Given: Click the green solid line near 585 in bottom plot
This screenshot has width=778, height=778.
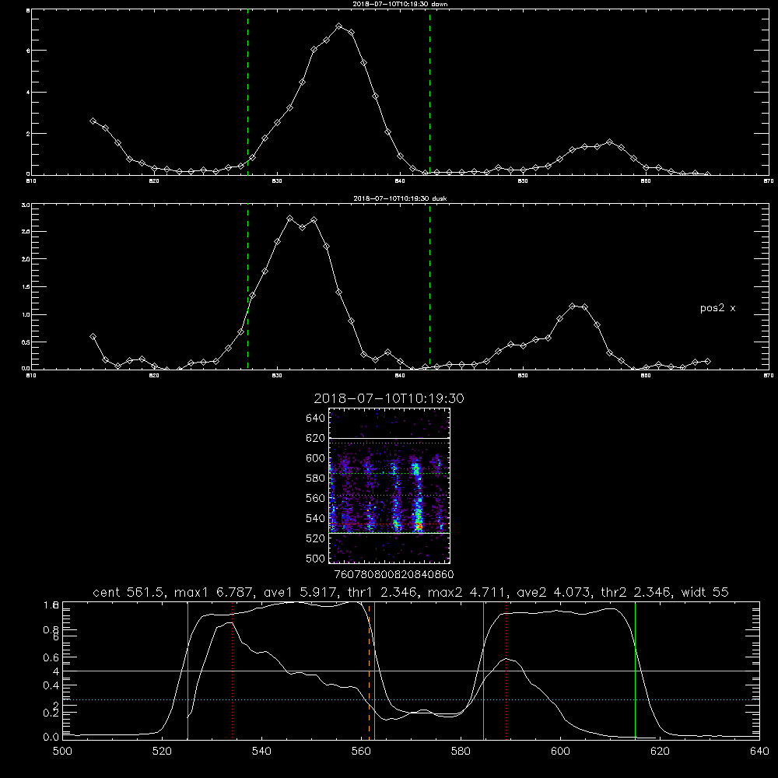Looking at the screenshot, I should point(483,671).
